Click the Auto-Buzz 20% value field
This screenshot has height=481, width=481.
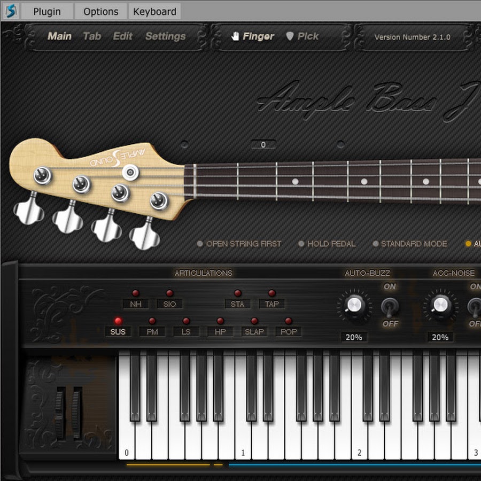pos(354,337)
